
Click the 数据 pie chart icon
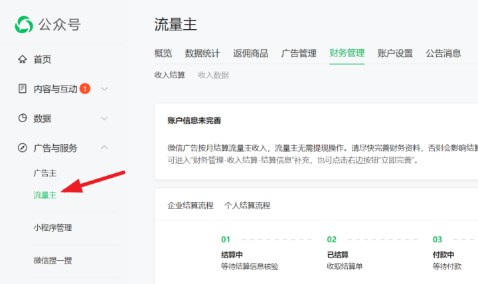23,118
